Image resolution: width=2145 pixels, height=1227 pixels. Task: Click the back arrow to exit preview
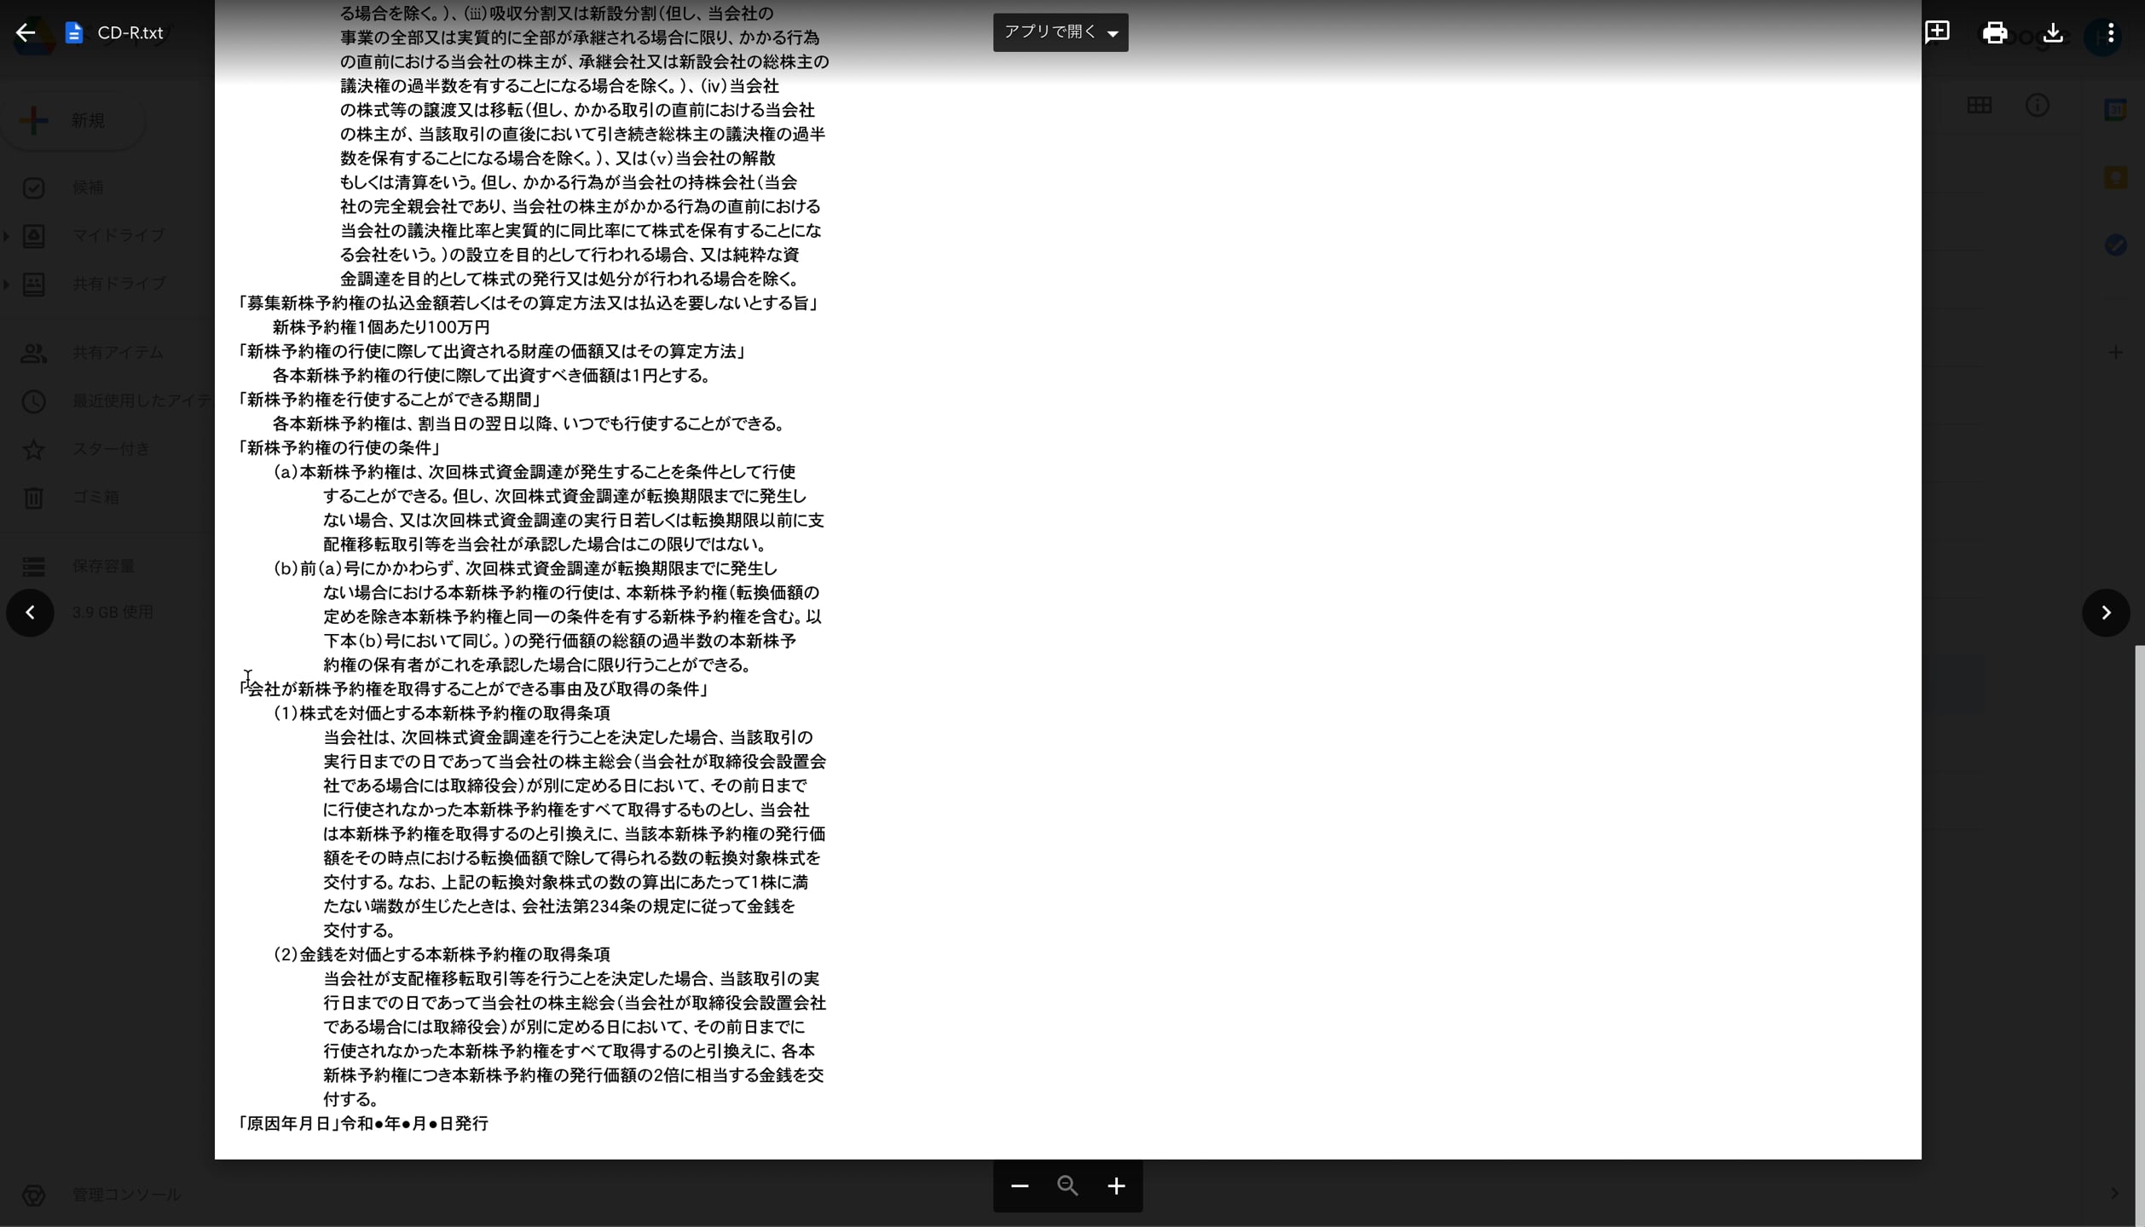tap(24, 32)
